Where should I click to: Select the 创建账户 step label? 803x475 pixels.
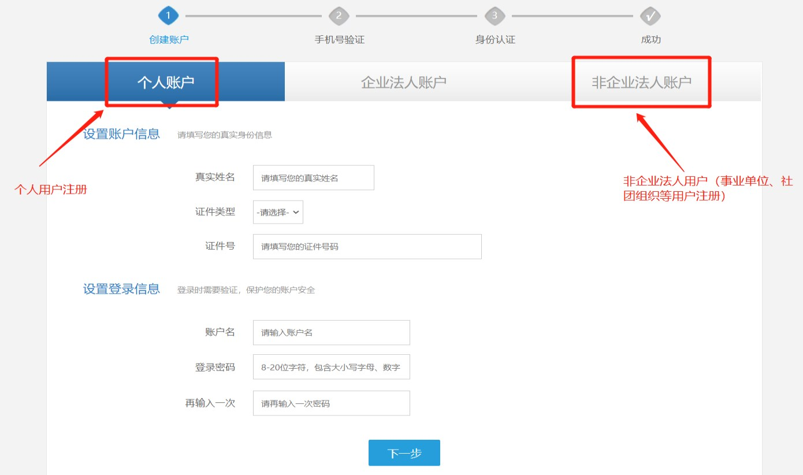(169, 40)
